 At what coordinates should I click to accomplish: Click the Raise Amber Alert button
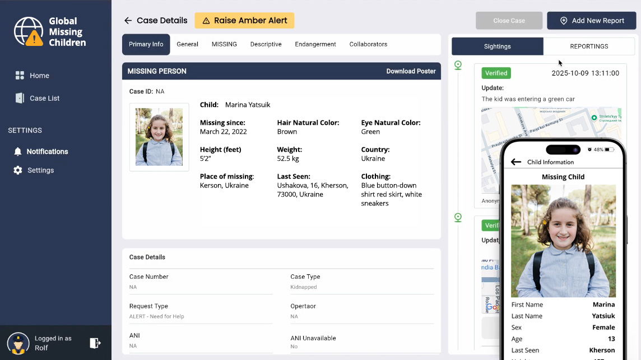tap(244, 21)
